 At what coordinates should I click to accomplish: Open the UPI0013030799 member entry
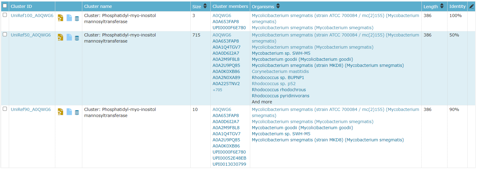[229, 164]
